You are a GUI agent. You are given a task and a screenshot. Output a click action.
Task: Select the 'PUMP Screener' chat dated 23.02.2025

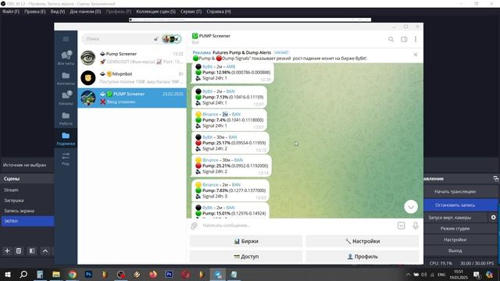(x=132, y=98)
